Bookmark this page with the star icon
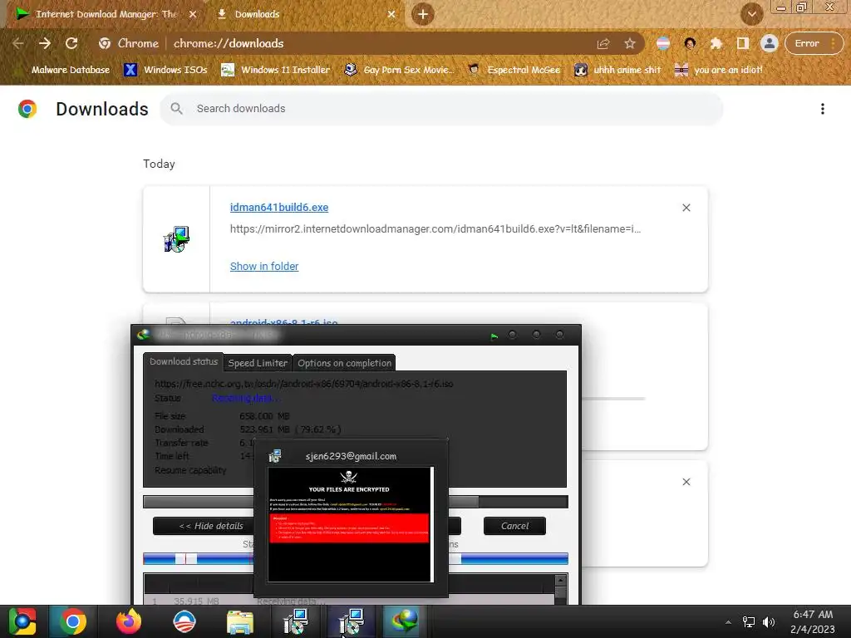Image resolution: width=851 pixels, height=638 pixels. (x=630, y=43)
